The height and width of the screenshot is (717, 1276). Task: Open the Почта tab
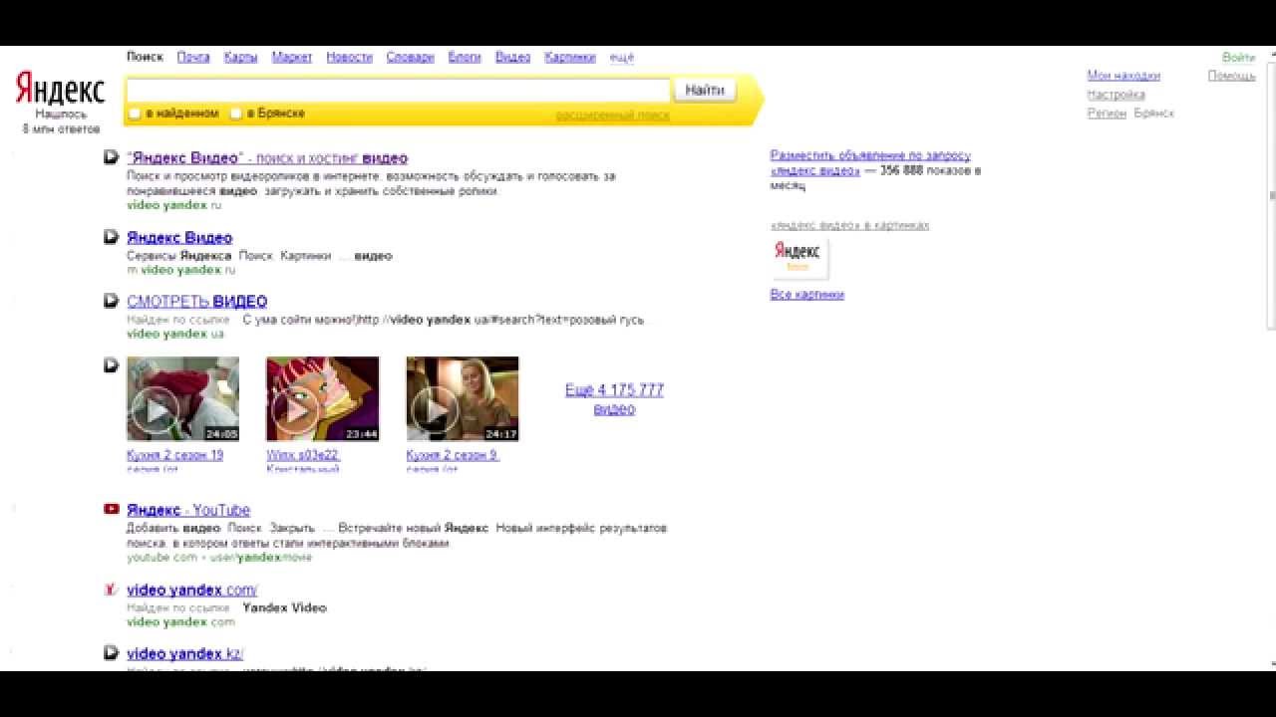coord(193,58)
